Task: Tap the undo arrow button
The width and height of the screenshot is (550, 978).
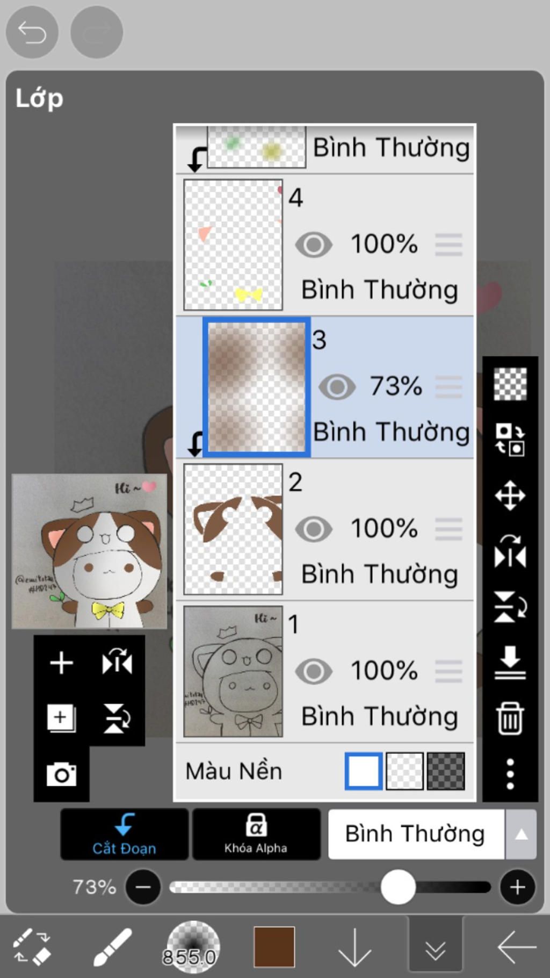Action: pyautogui.click(x=32, y=32)
